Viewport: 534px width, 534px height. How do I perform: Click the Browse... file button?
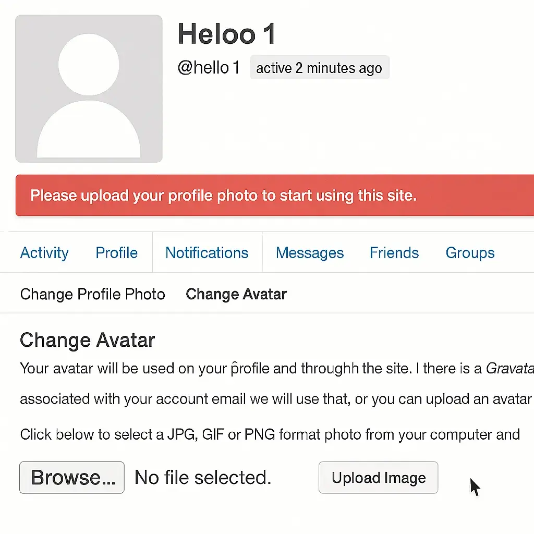(72, 478)
